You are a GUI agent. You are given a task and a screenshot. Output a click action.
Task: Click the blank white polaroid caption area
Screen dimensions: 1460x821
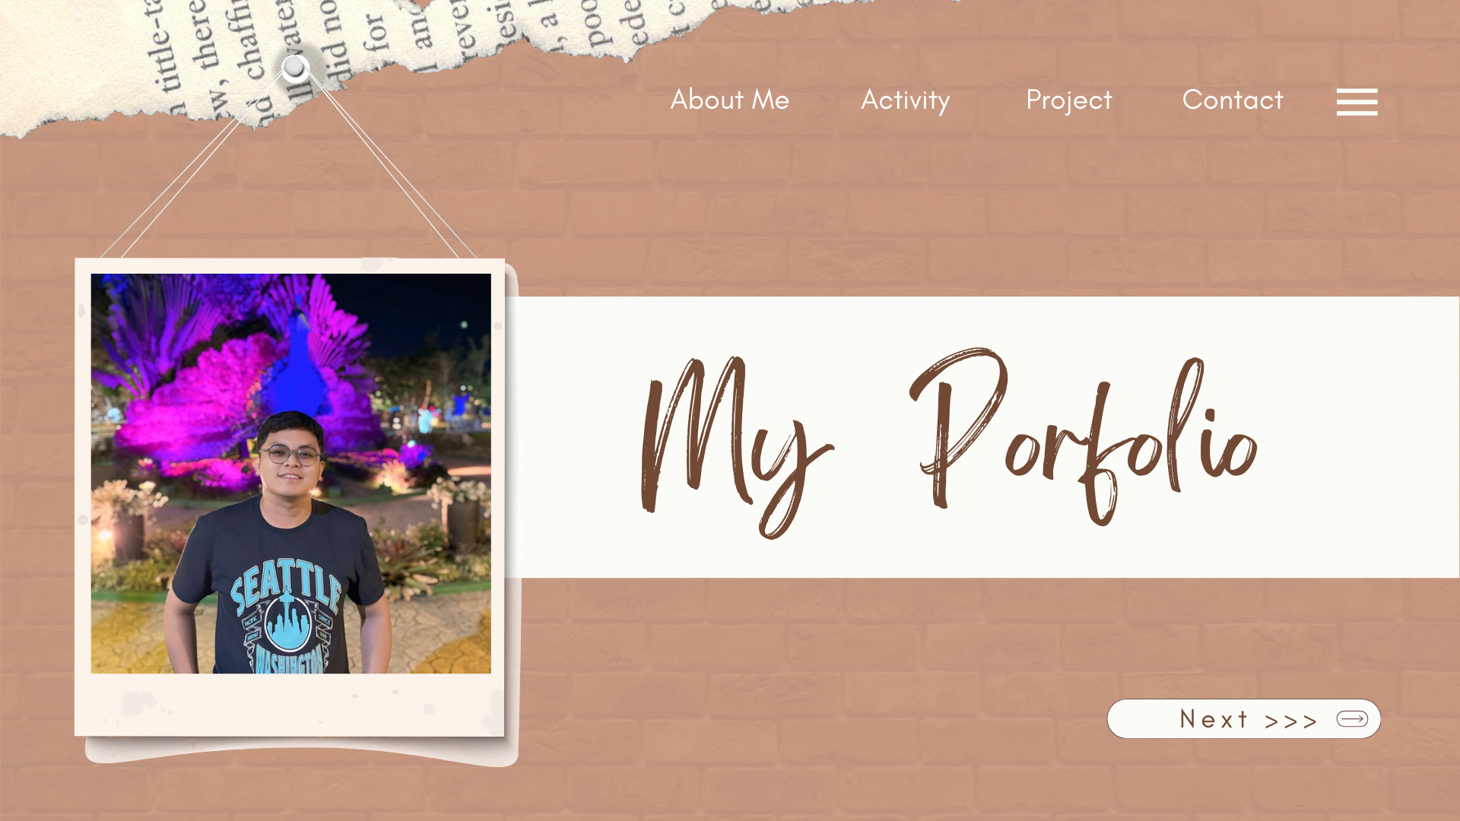point(289,704)
